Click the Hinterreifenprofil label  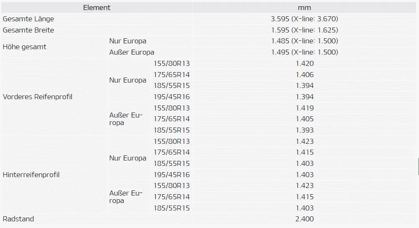pos(31,175)
